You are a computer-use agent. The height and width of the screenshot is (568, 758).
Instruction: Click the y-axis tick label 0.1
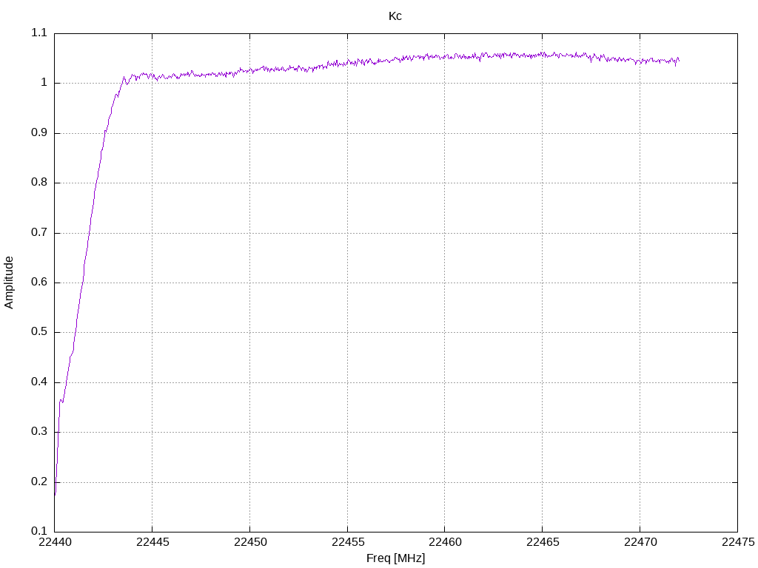point(39,531)
